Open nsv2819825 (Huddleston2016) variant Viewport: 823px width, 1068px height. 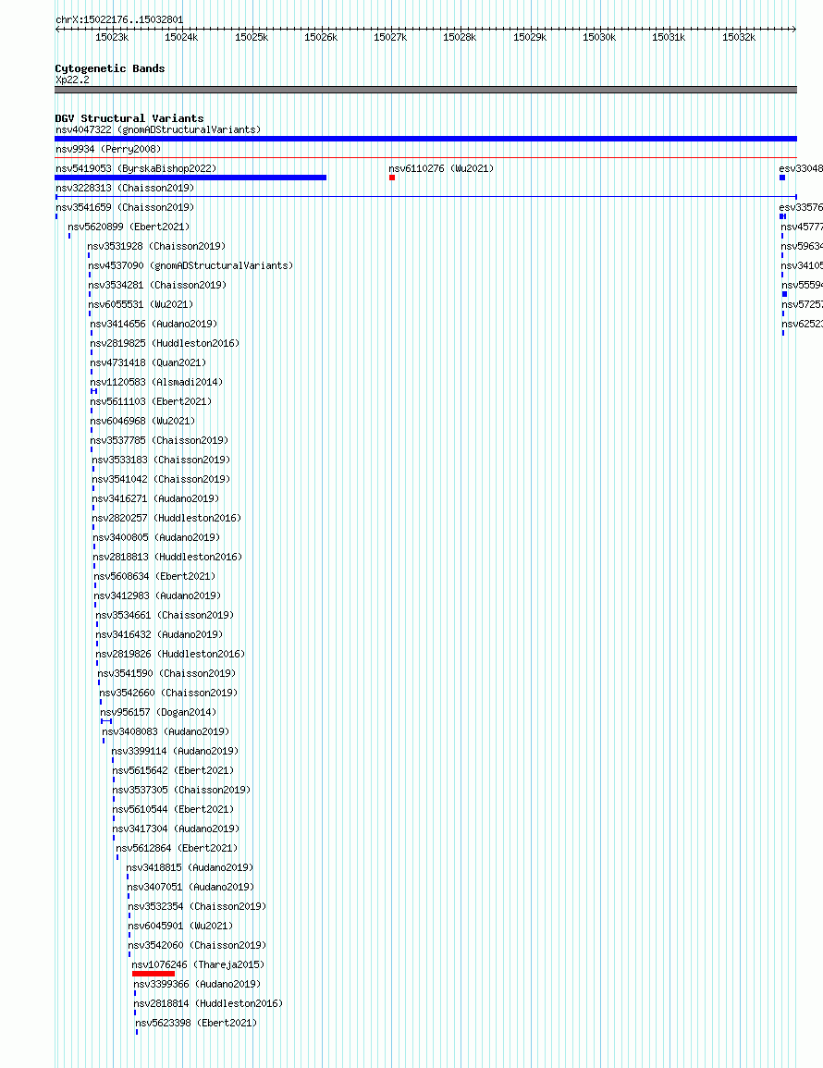[165, 343]
